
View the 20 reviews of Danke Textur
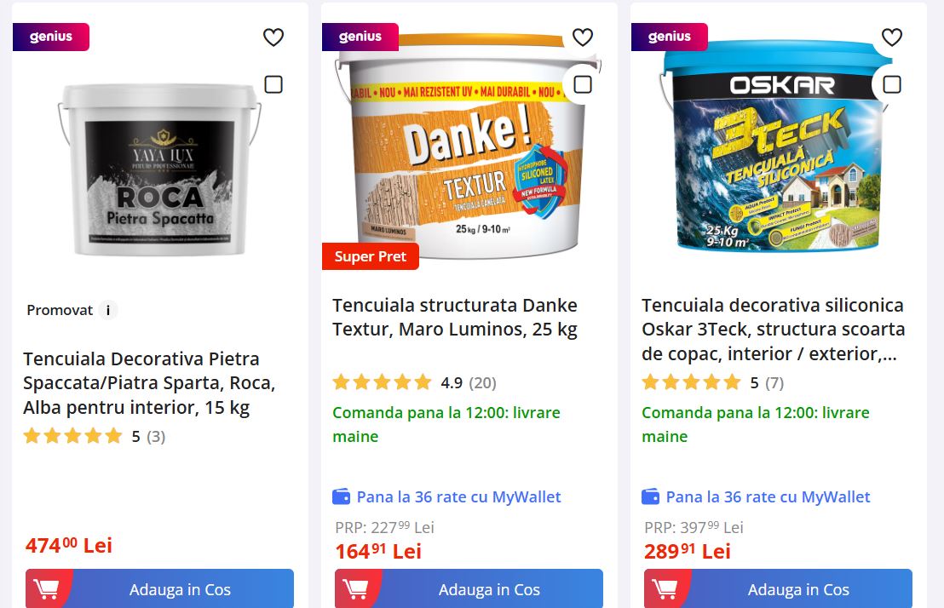click(482, 383)
